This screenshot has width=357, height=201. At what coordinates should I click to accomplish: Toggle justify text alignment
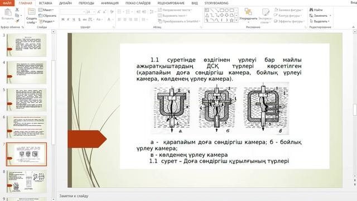(x=136, y=20)
